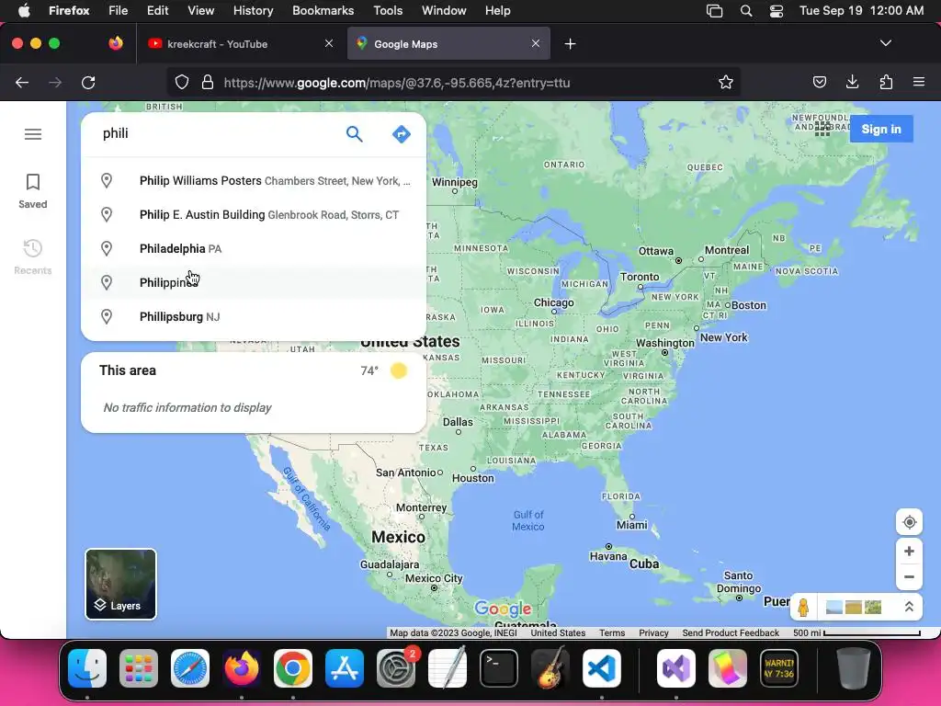Choose the Philadelphia PA suggestion
The image size is (941, 706).
[x=254, y=248]
